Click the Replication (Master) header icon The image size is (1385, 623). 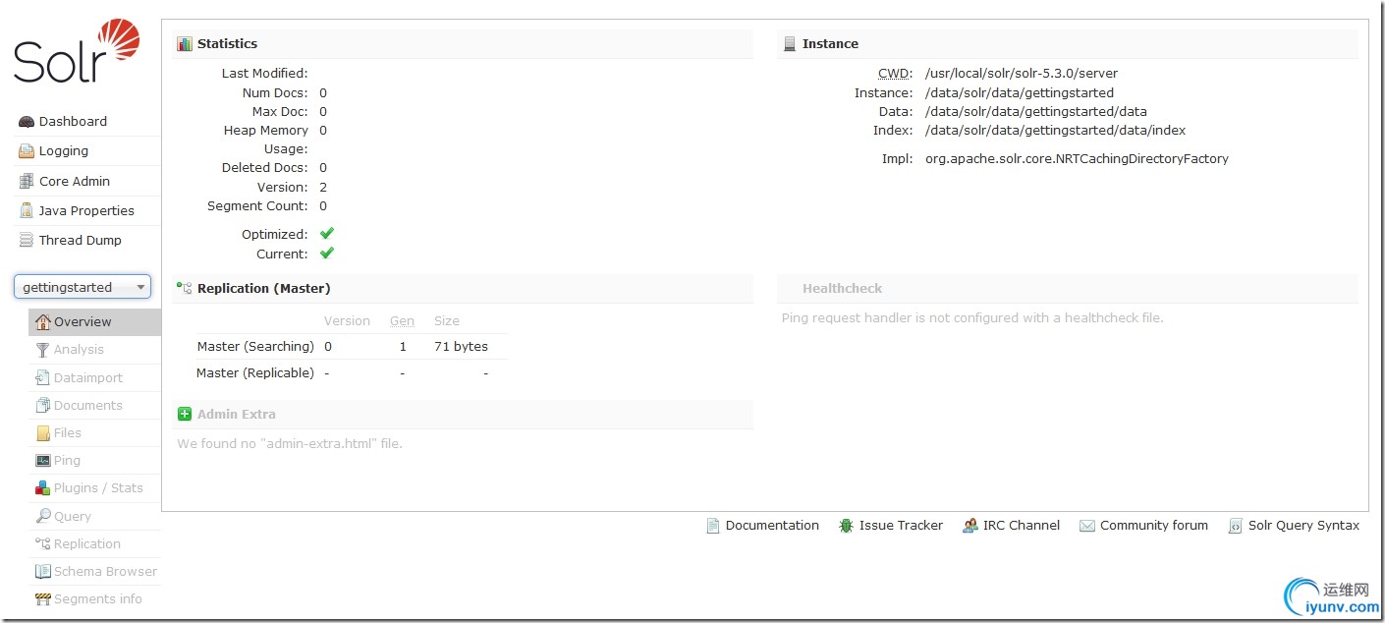[185, 289]
